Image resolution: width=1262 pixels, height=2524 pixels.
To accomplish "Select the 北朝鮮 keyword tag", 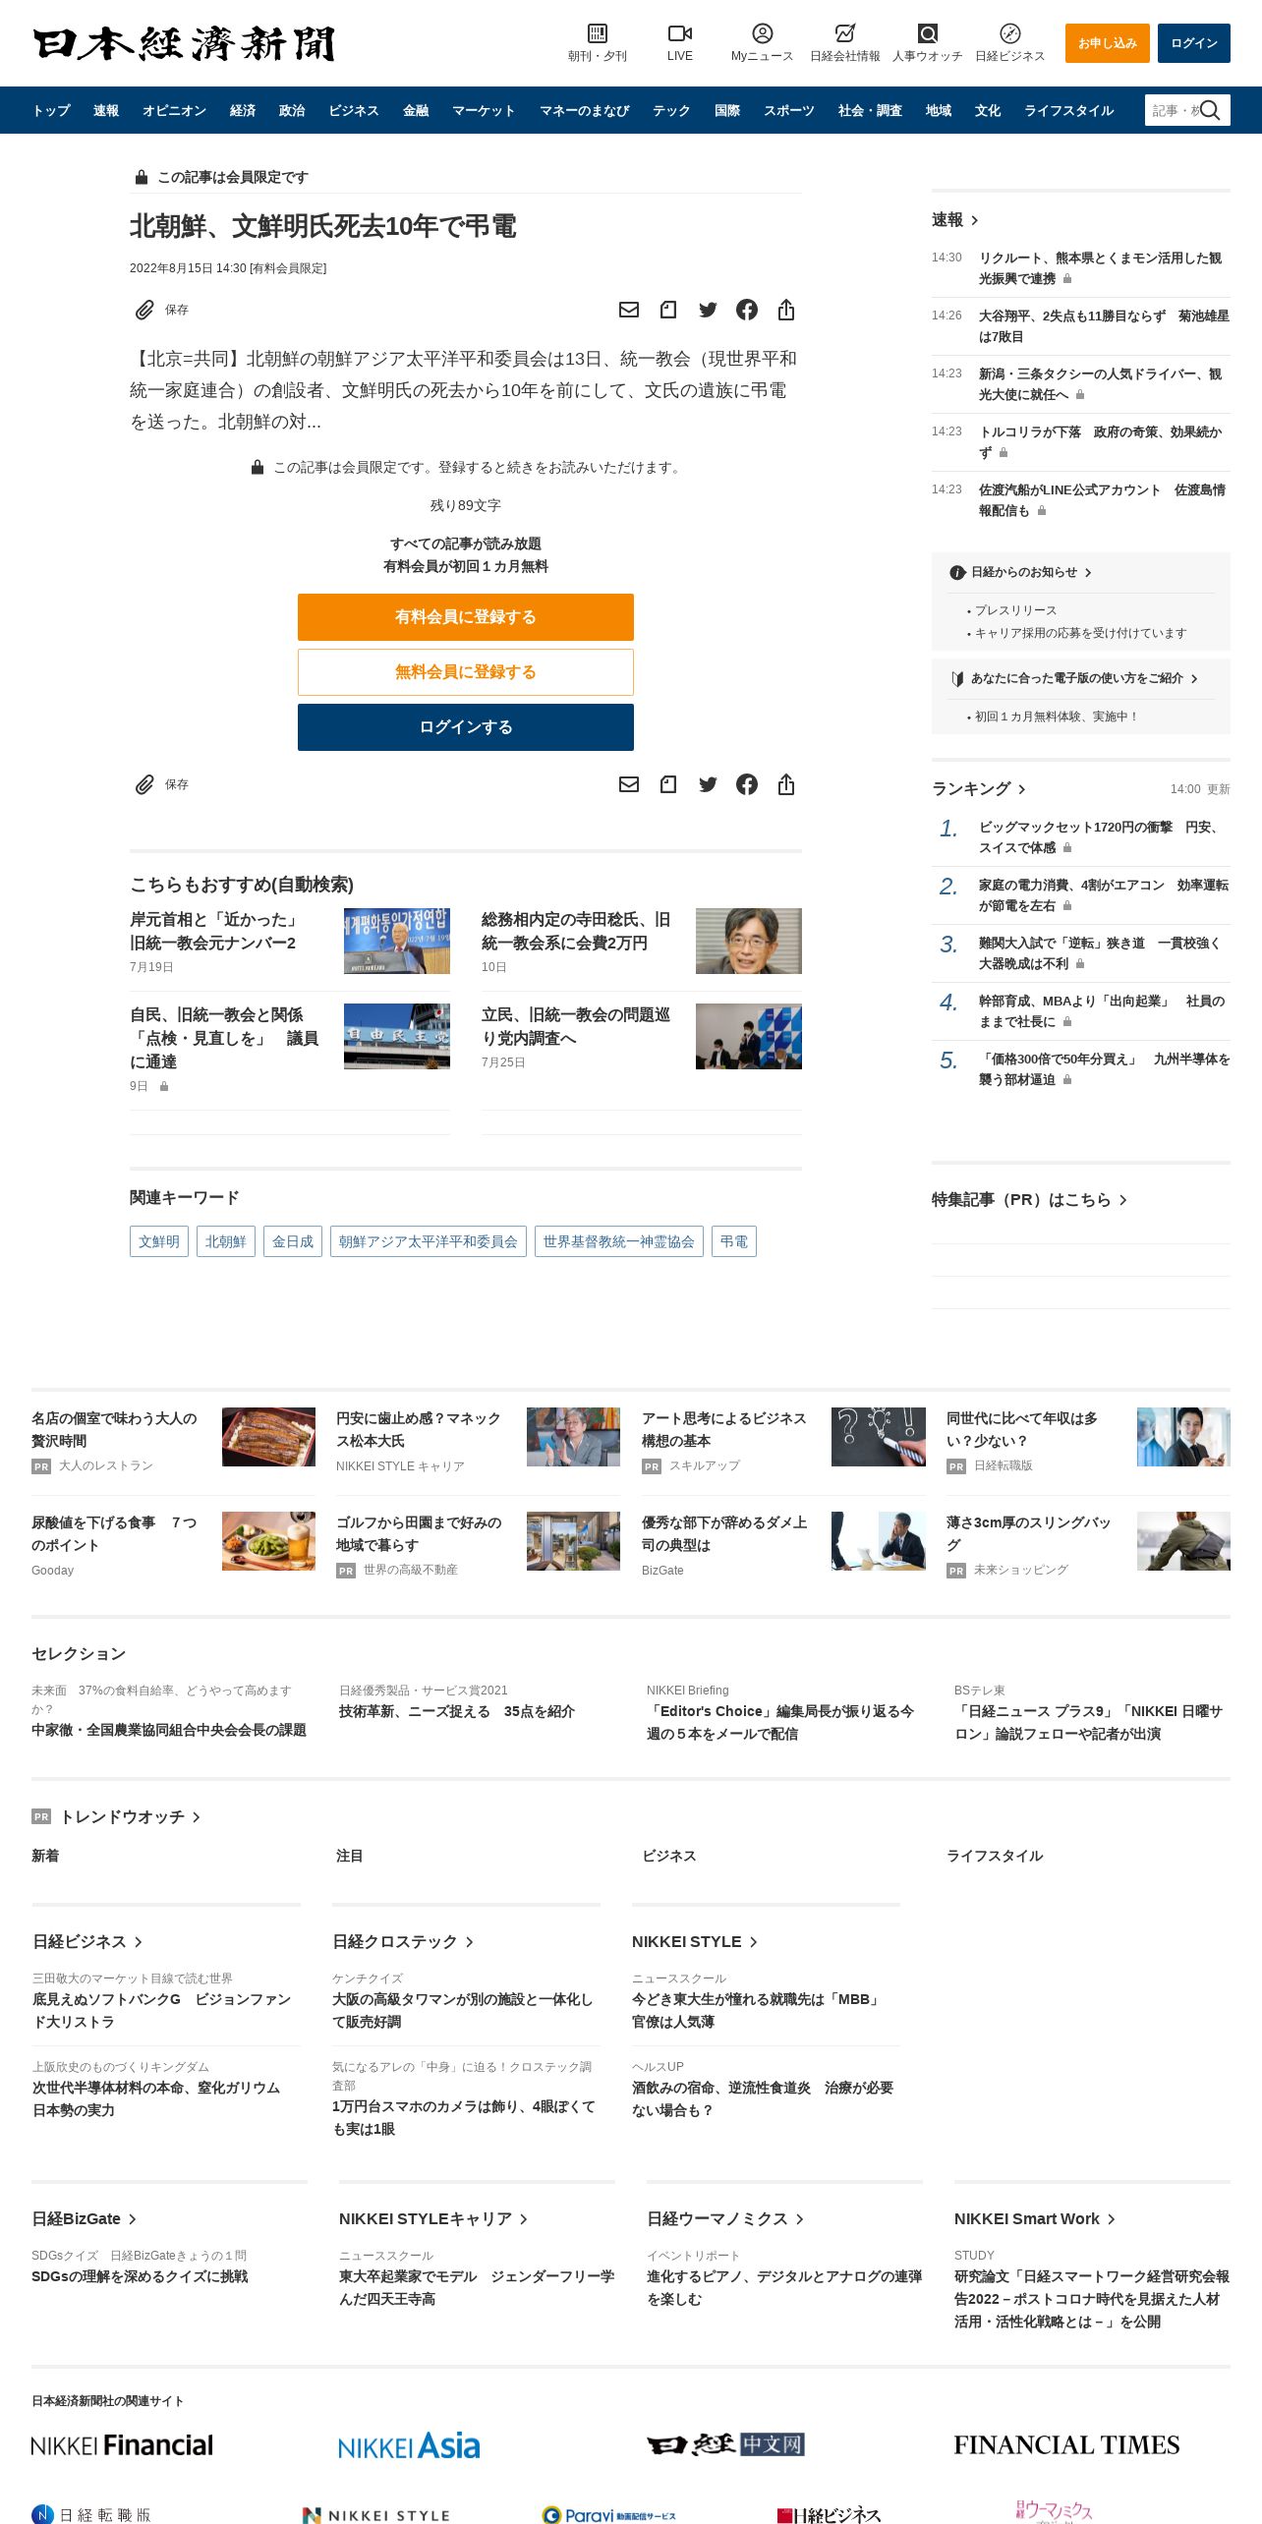I will tap(226, 1241).
